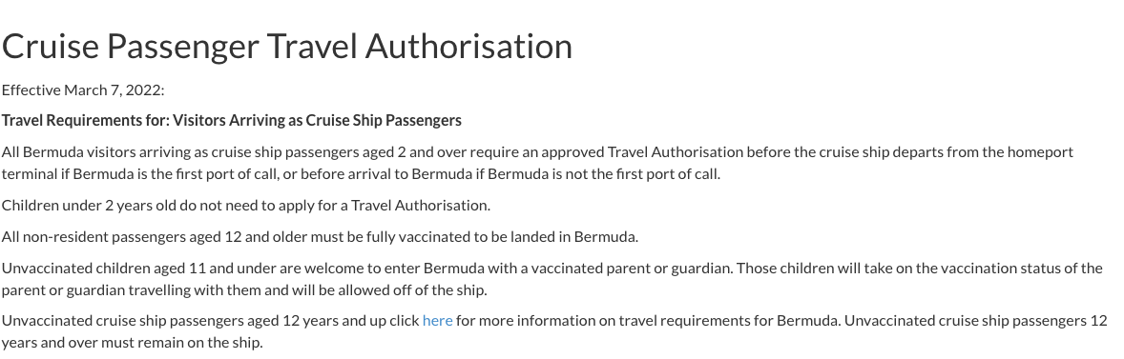Click the Cruise Passenger Travel Authorisation heading

coord(287,46)
